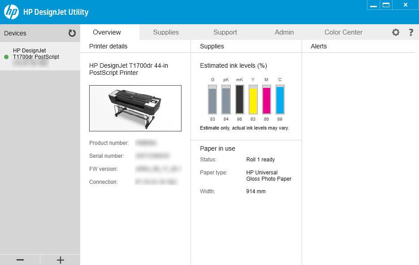419x265 pixels.
Task: Click the Width label
Action: tap(207, 191)
